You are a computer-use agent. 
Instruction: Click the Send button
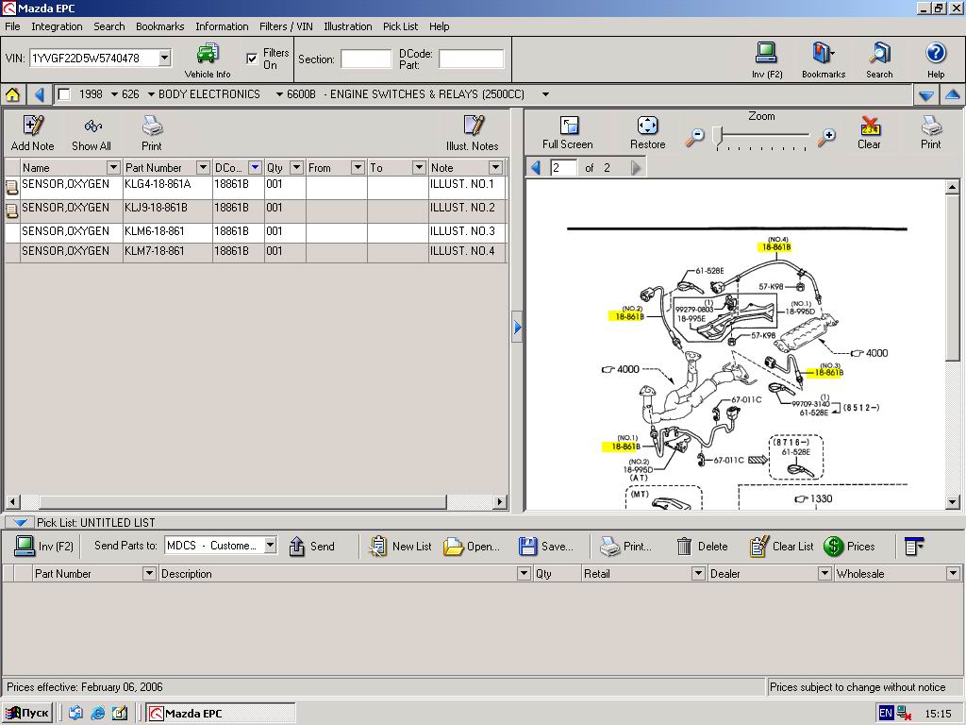coord(311,546)
